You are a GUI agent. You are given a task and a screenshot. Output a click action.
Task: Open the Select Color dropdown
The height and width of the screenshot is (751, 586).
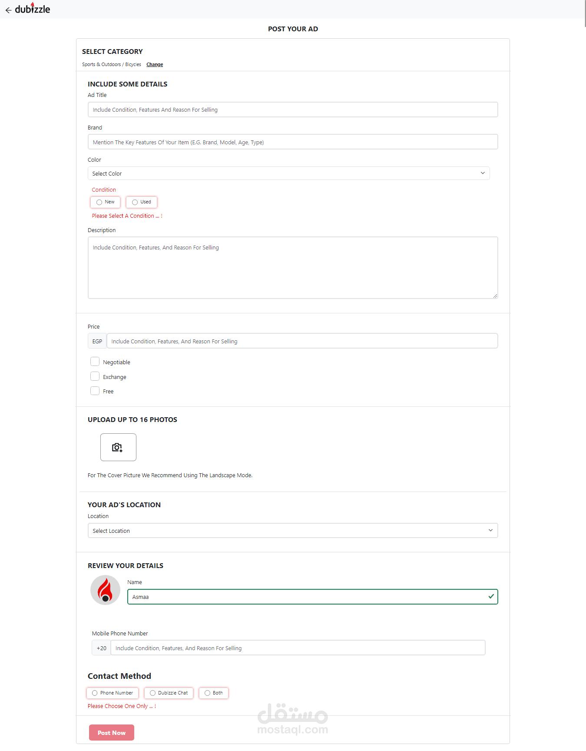click(288, 173)
